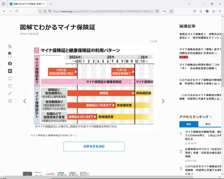This screenshot has width=224, height=179.
Task: Open site permissions icon in address bar
Action: [50, 11]
